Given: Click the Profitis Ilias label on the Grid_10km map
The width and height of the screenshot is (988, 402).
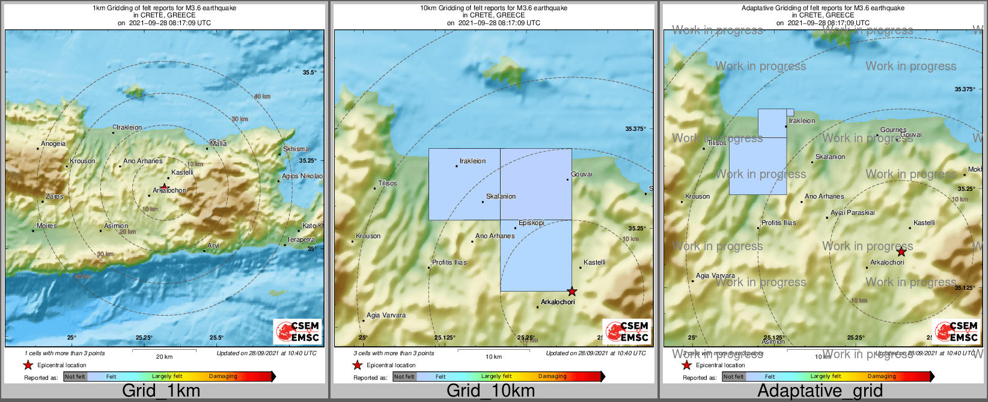Looking at the screenshot, I should (450, 262).
